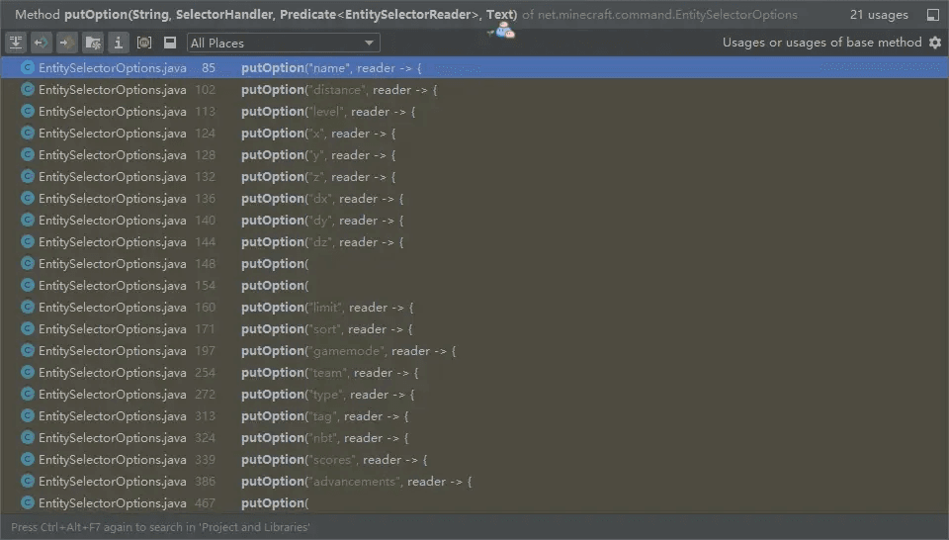Image resolution: width=949 pixels, height=540 pixels.
Task: Toggle the show write access icon
Action: pyautogui.click(x=66, y=43)
